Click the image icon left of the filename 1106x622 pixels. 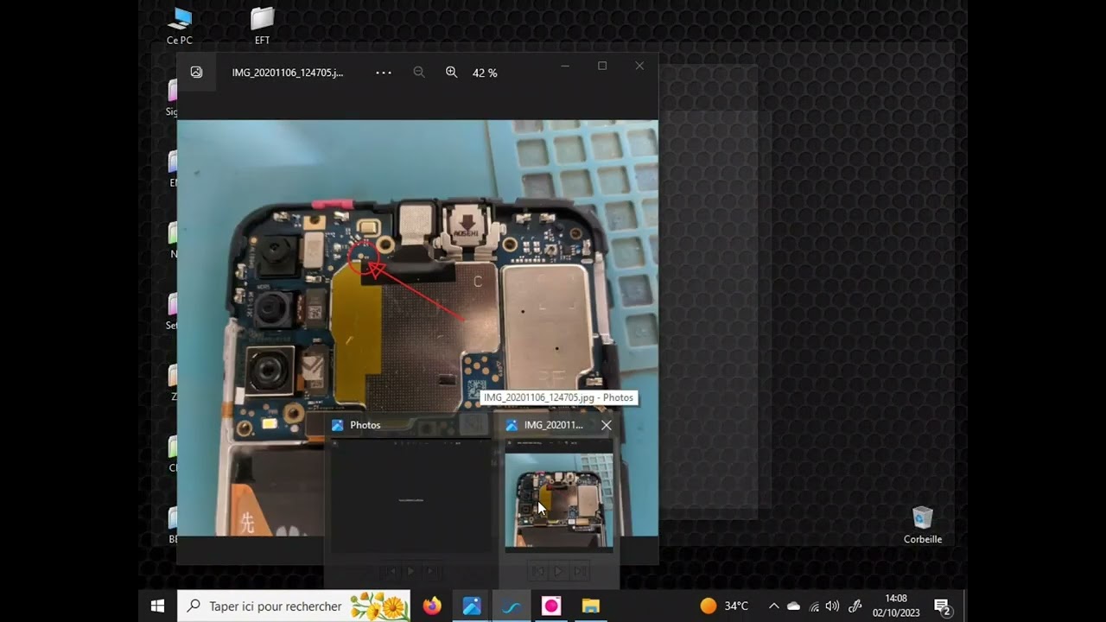pos(197,73)
